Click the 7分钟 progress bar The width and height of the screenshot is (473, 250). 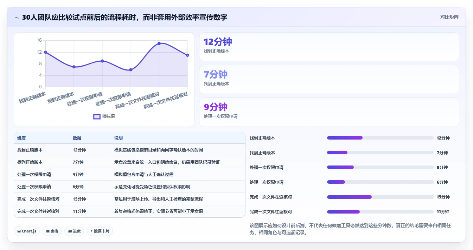(x=380, y=153)
